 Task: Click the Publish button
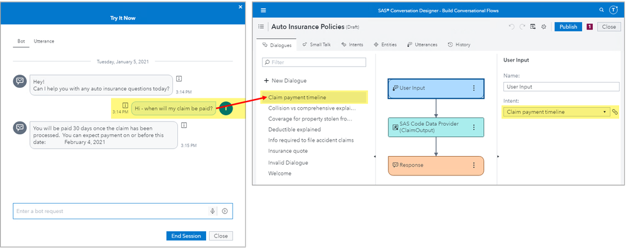point(568,27)
